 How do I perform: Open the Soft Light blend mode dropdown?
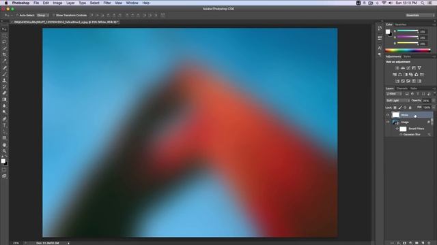[397, 101]
